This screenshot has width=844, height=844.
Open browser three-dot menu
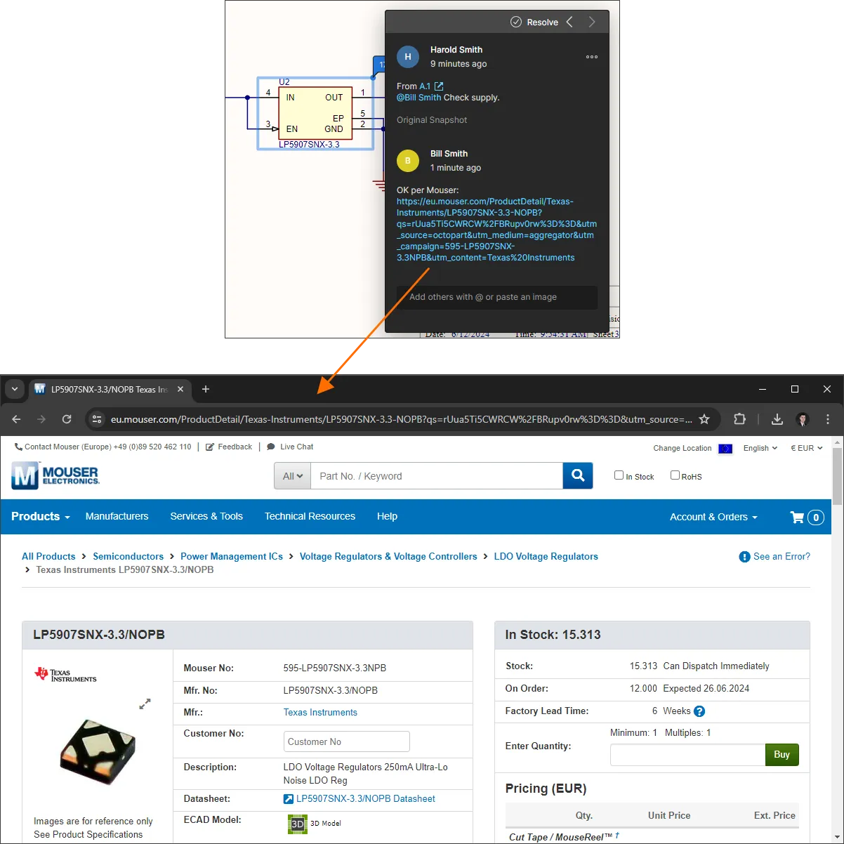pyautogui.click(x=828, y=419)
